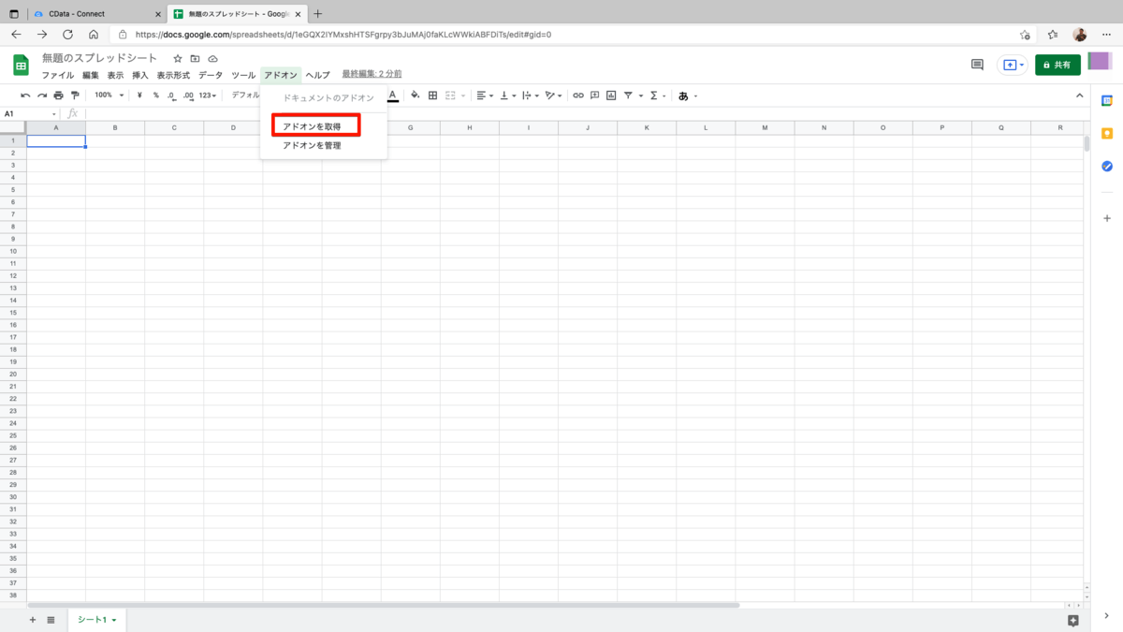Check the cloud save status icon
The width and height of the screenshot is (1123, 632).
[212, 59]
